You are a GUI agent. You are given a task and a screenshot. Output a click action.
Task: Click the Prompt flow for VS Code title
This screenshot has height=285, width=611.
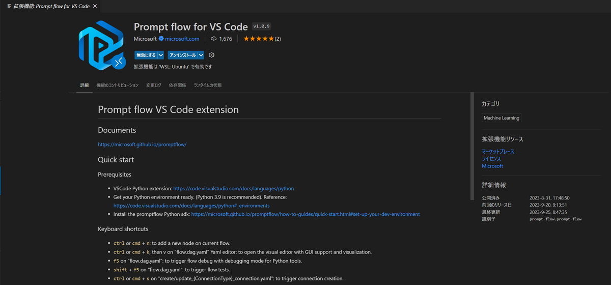(191, 26)
